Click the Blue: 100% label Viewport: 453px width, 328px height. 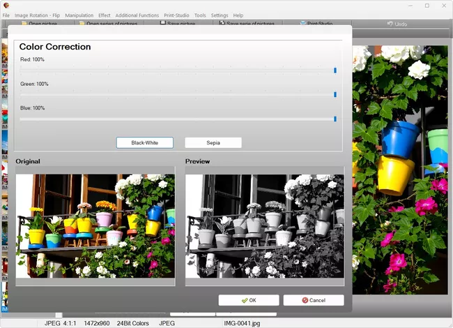pyautogui.click(x=32, y=108)
